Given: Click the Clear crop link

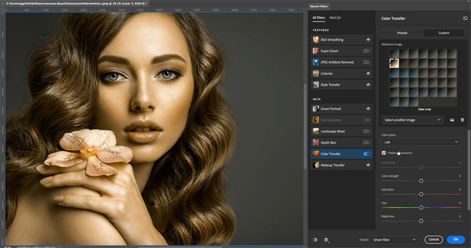Looking at the screenshot, I should pos(424,109).
